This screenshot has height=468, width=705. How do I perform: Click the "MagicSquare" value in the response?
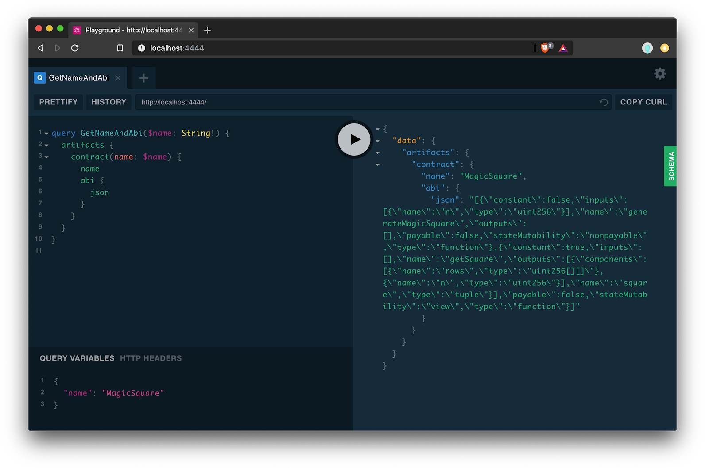coord(491,176)
